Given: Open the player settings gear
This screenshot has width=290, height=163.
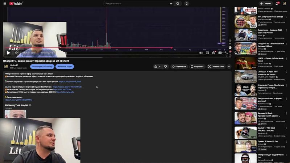Looking at the screenshot, I should (214, 53).
